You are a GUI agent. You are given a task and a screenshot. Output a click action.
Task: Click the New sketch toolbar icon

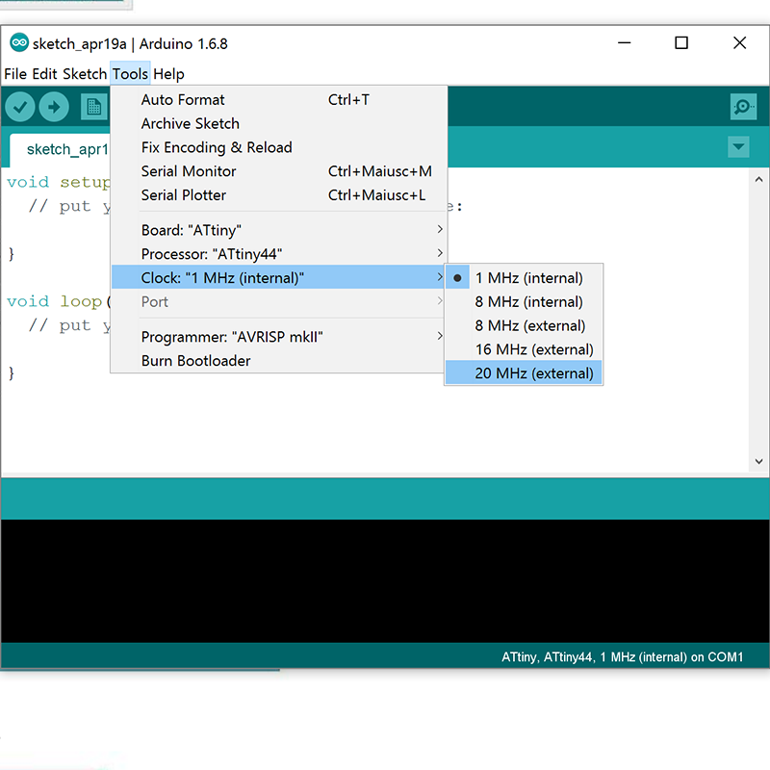(93, 107)
